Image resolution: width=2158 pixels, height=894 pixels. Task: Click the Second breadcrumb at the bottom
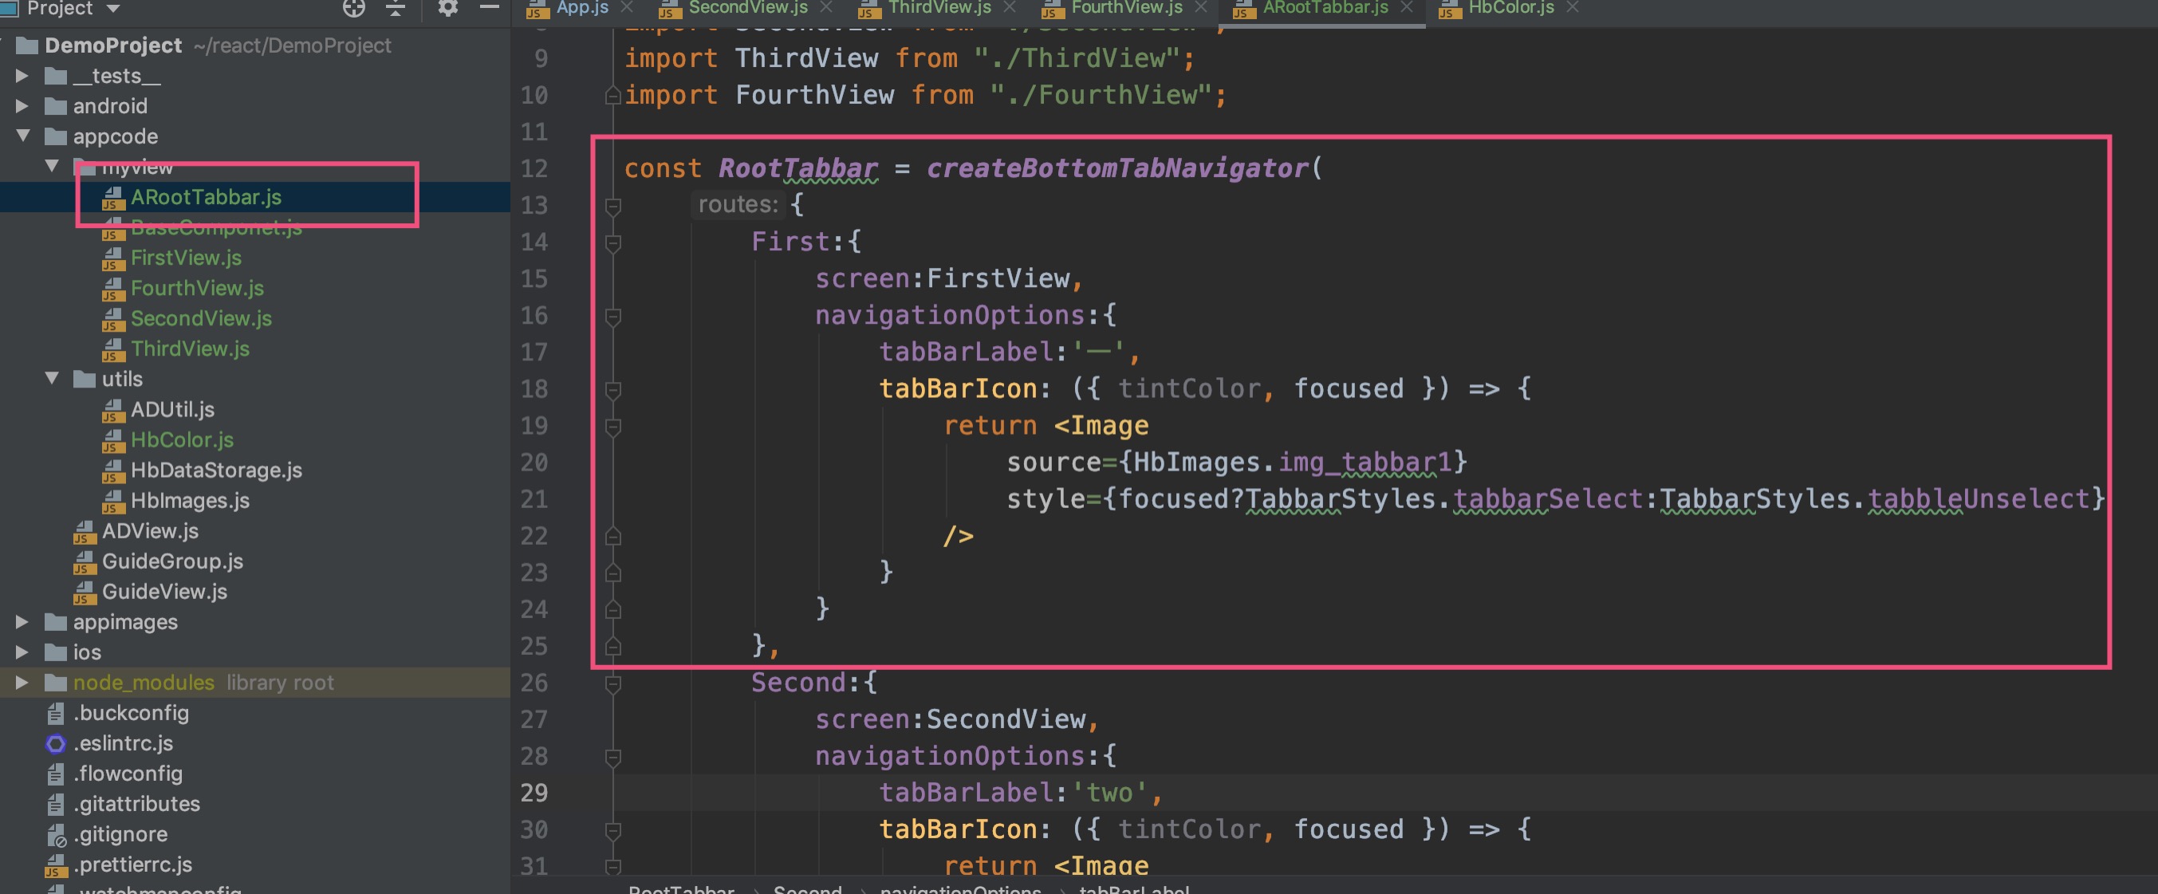(x=807, y=888)
